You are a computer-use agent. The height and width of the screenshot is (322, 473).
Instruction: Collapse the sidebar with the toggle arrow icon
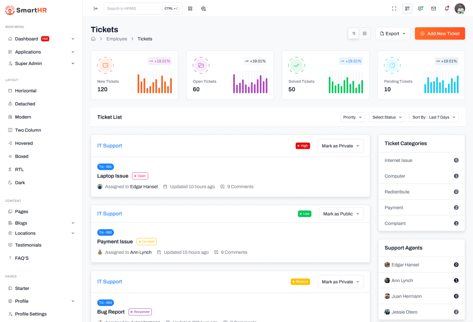[96, 8]
